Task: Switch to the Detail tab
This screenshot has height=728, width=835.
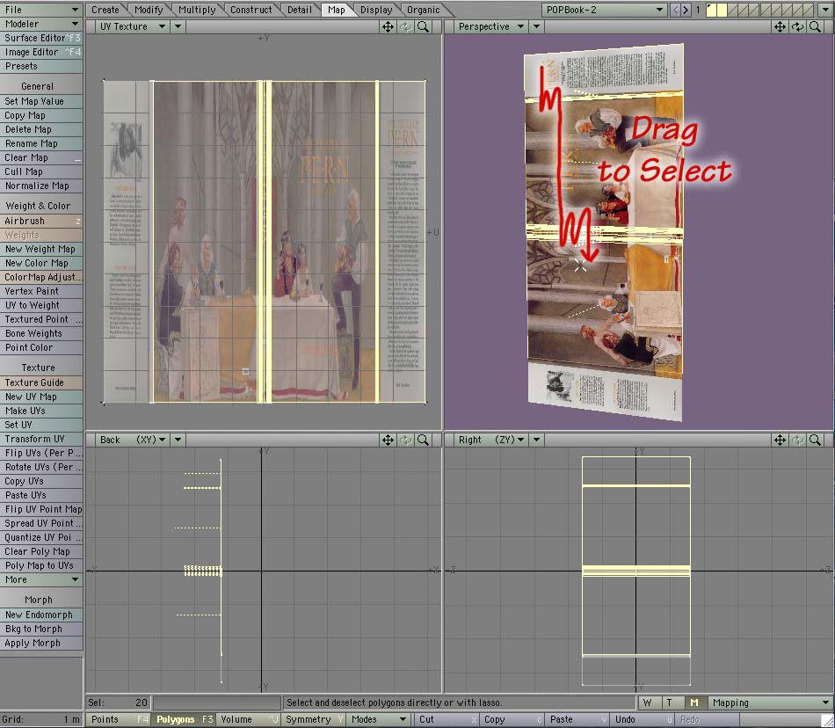Action: click(299, 10)
